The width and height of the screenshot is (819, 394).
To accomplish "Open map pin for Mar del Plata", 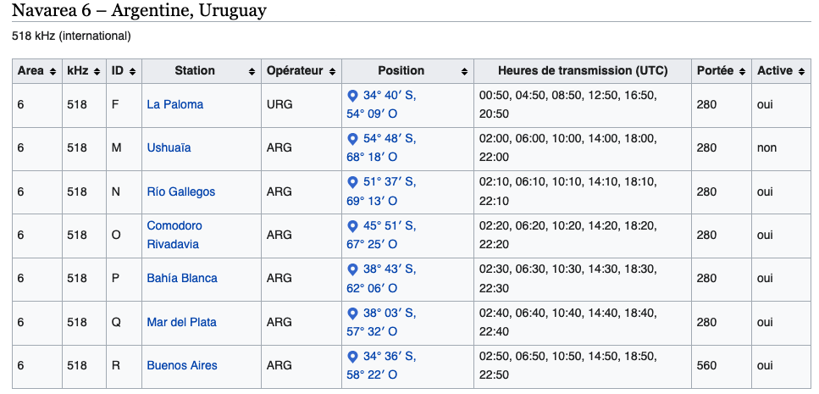I will 352,313.
